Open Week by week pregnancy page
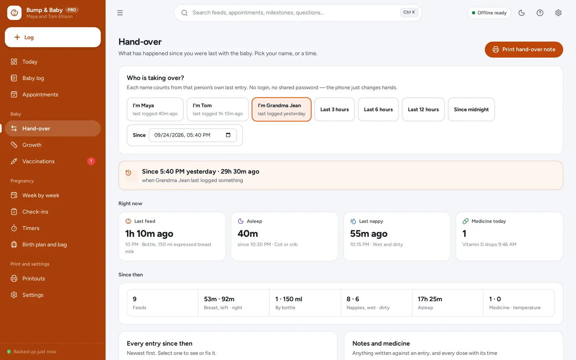576x360 pixels. tap(53, 195)
